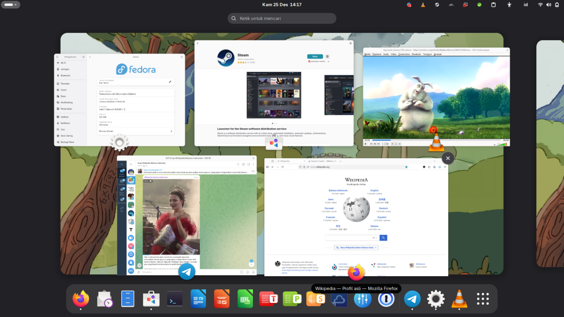Open Settings gear in the dock
The width and height of the screenshot is (564, 317).
(x=436, y=299)
